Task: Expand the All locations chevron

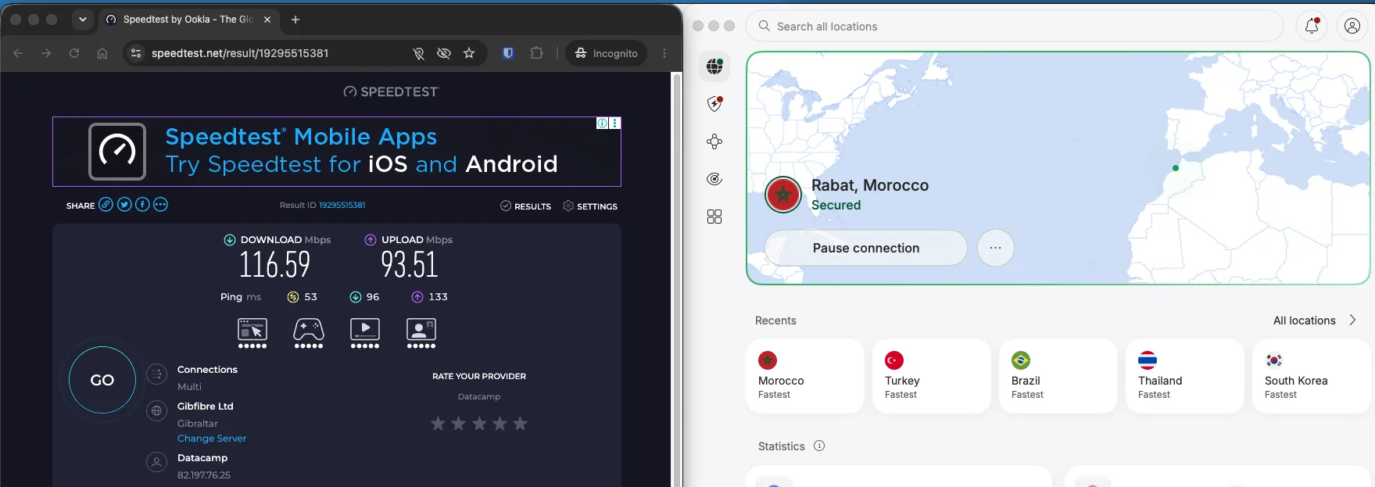Action: (x=1353, y=320)
